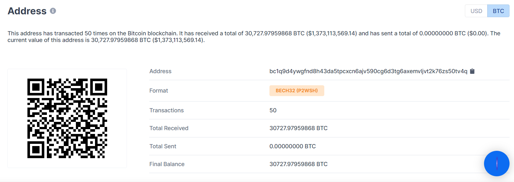Click the Format row label
The image size is (514, 182).
point(158,91)
